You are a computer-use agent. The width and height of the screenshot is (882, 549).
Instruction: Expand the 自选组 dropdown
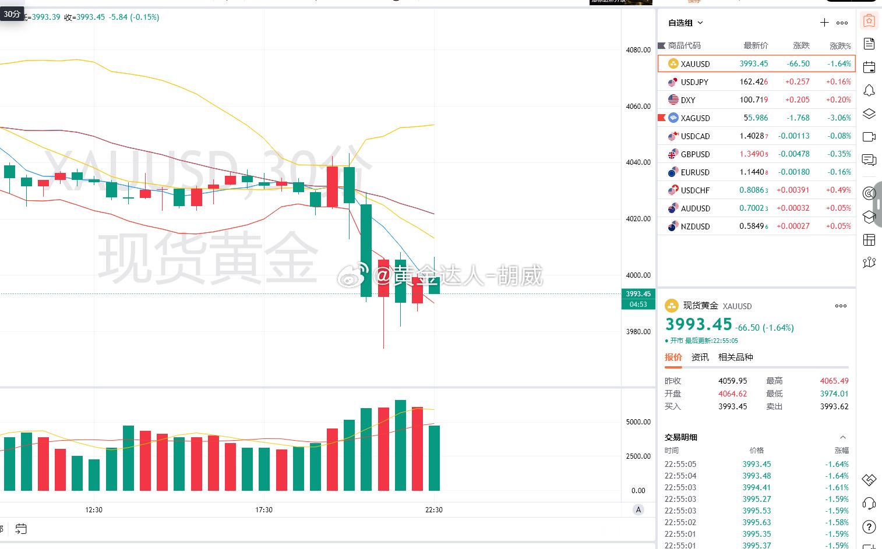click(x=686, y=23)
